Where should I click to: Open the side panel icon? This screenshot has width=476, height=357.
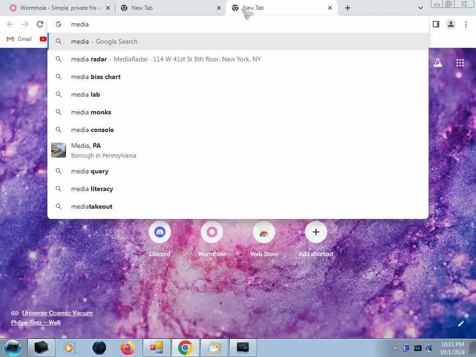click(x=436, y=24)
